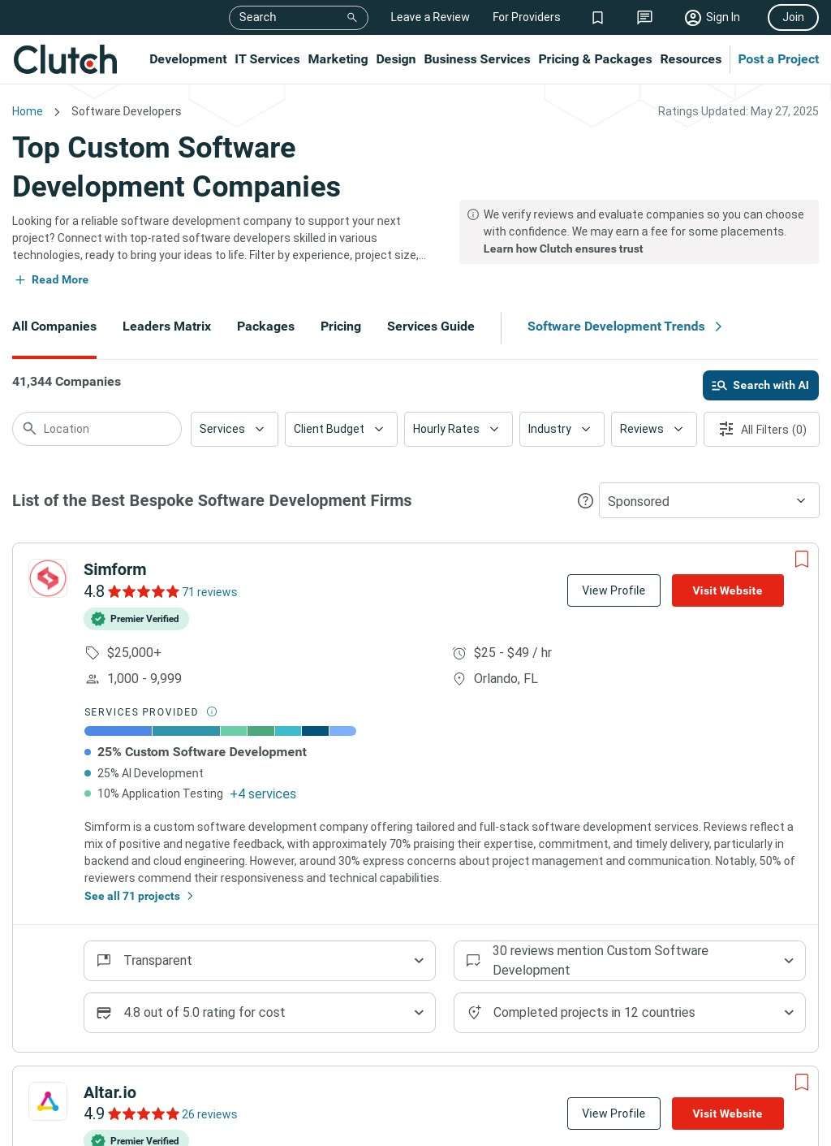This screenshot has width=831, height=1146.
Task: Click the plus icon next to Read More
Action: click(x=20, y=279)
